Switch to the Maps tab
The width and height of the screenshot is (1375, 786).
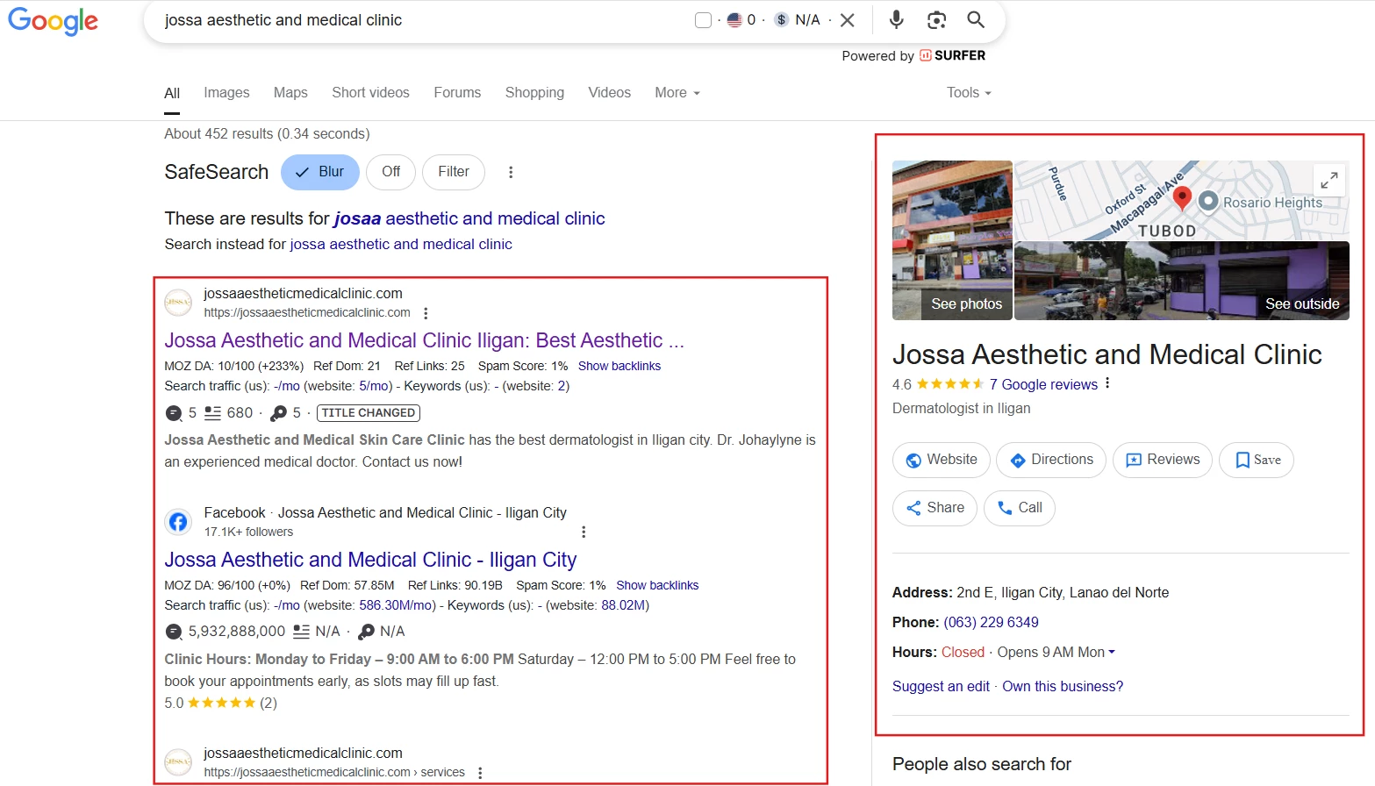(x=290, y=92)
